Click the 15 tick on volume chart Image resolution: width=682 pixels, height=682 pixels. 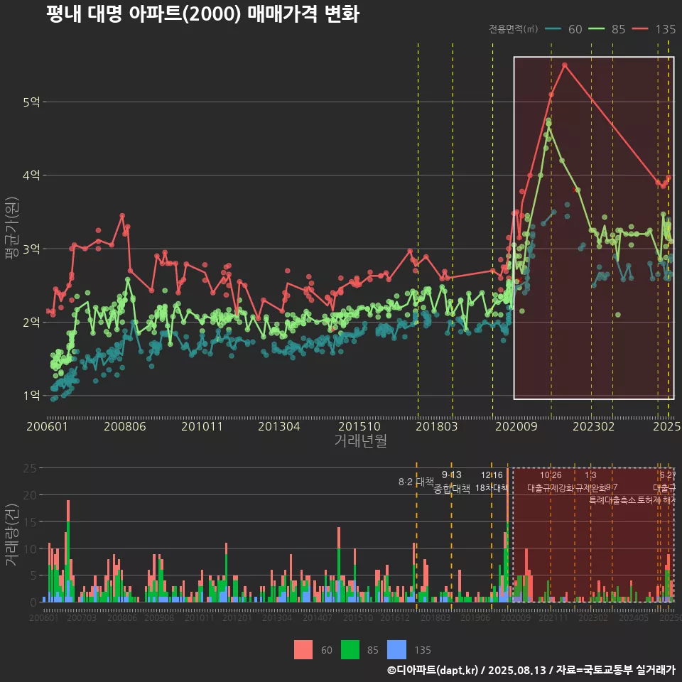[x=30, y=522]
